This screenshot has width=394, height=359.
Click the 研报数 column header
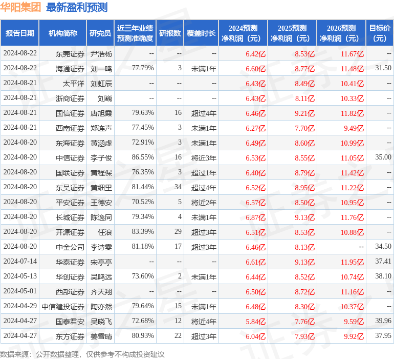coord(170,33)
